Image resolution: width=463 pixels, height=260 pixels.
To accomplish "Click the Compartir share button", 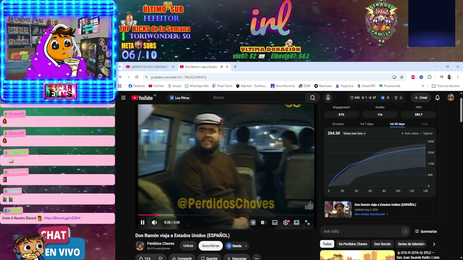I will click(x=182, y=258).
